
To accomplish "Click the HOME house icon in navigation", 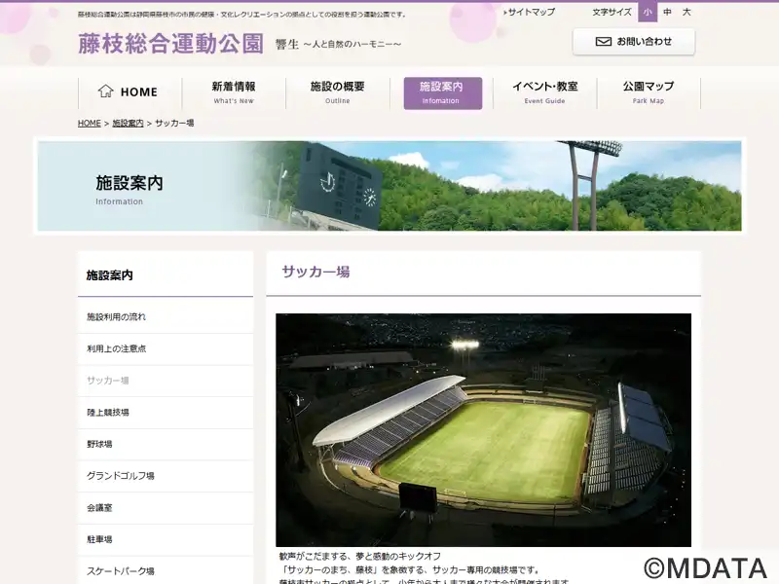I will [106, 91].
